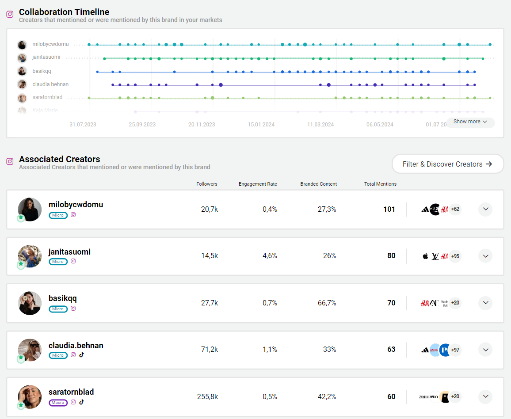This screenshot has height=419, width=511.
Task: Click TikTok icon under claudia.behnan
Action: pos(81,355)
